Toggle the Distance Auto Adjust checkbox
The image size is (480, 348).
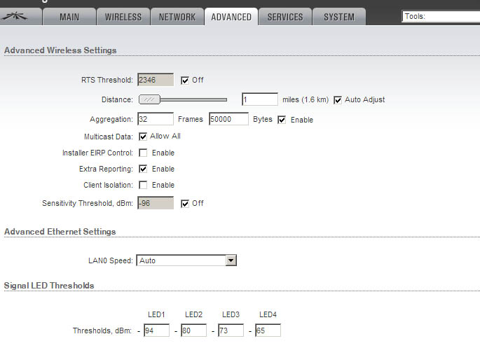click(x=338, y=99)
